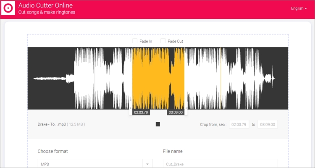Image resolution: width=315 pixels, height=168 pixels.
Task: Click the 12.5 MB file size text
Action: coord(76,124)
